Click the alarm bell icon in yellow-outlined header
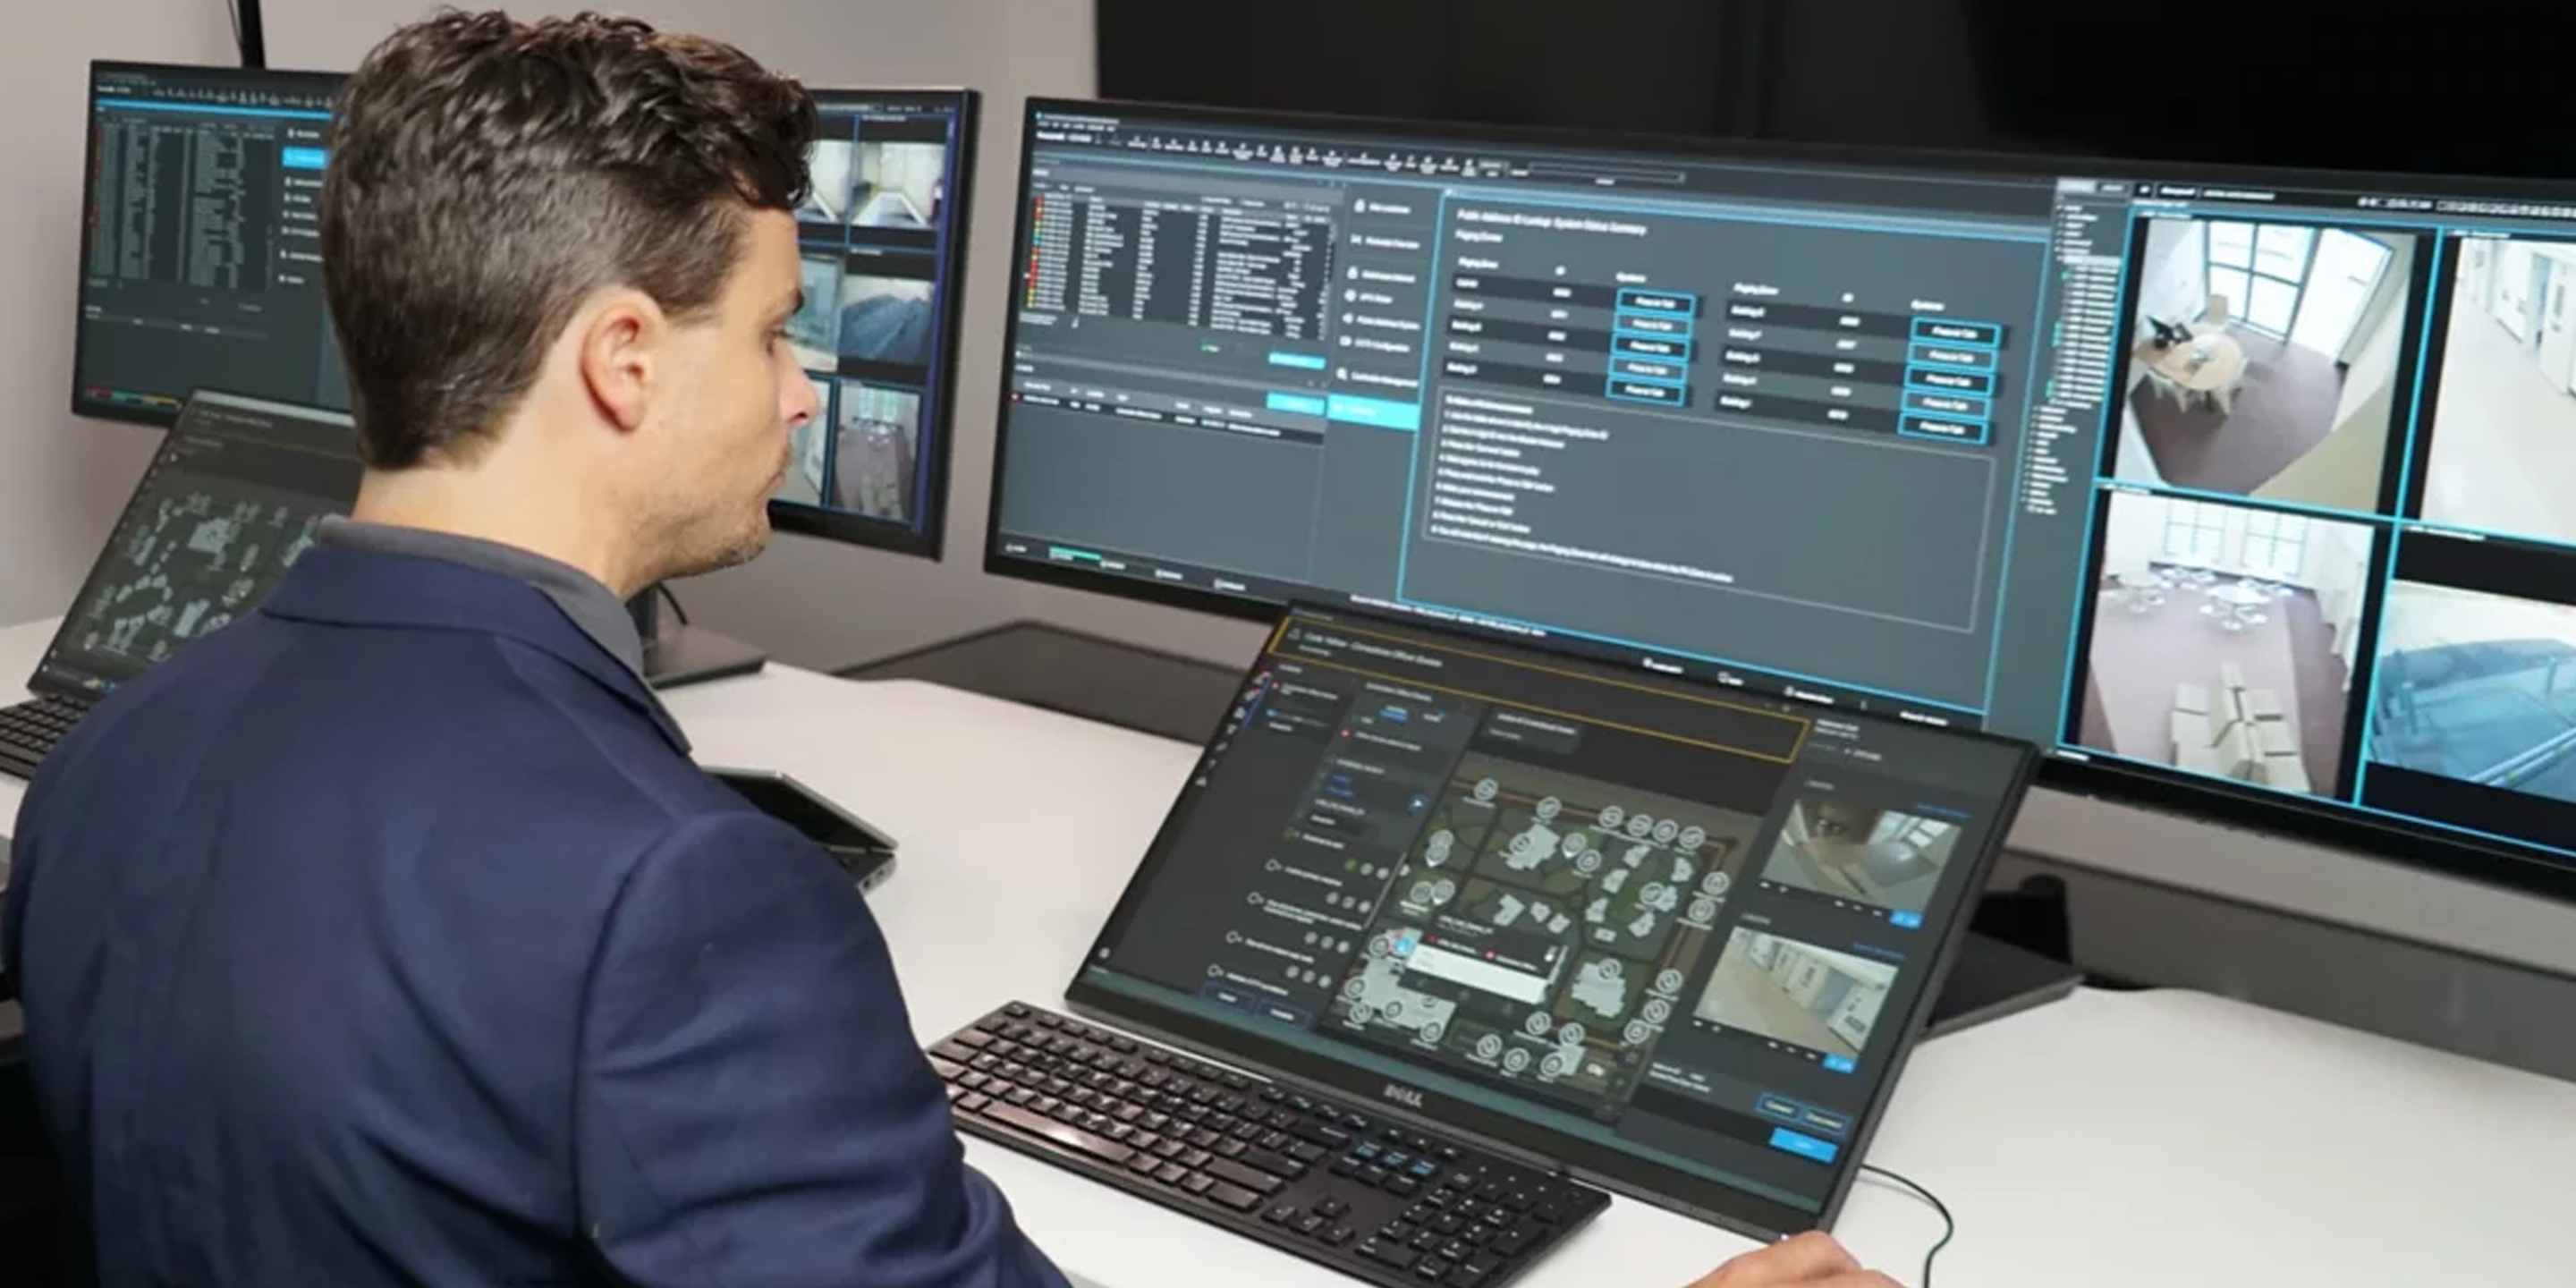This screenshot has width=2576, height=1288. coord(1295,635)
